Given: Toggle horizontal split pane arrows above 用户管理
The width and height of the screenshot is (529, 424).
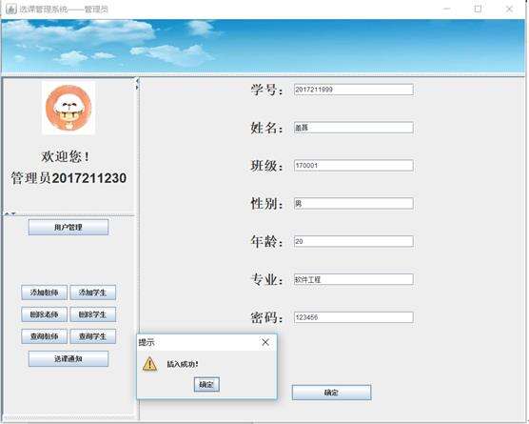Looking at the screenshot, I should coord(10,213).
